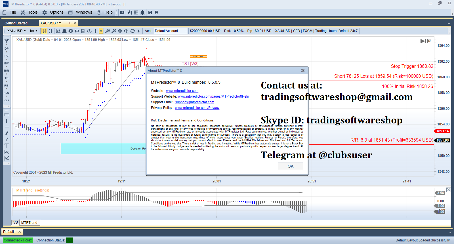Screen dimensions: 454x244
Task: Click the new chart bars icon
Action: pos(130,12)
